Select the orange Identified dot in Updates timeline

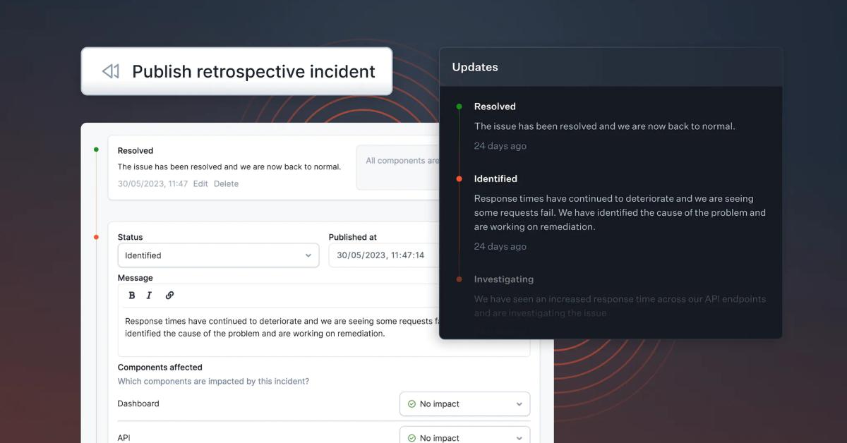[x=459, y=178]
